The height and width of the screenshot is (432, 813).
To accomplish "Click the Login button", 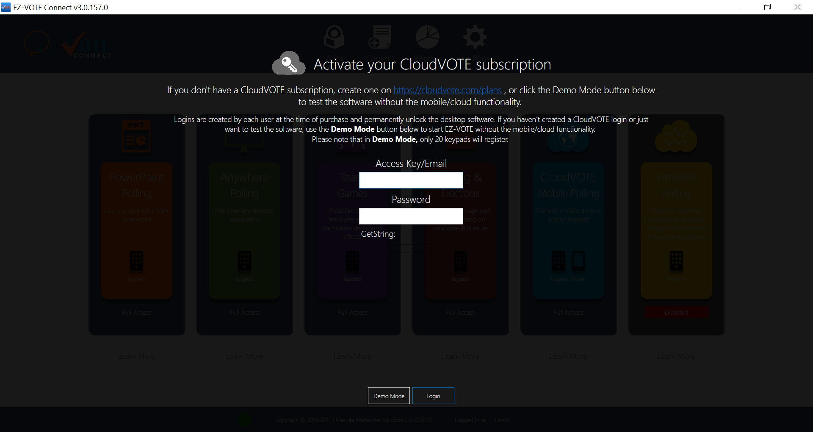I will [x=433, y=396].
